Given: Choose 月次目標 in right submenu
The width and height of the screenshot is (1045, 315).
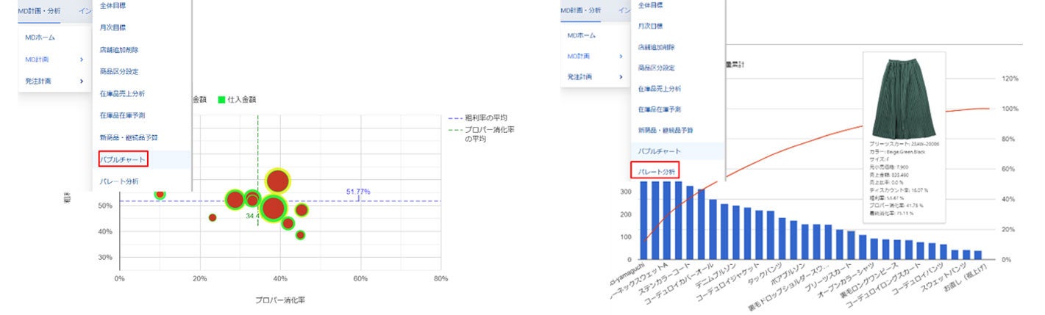Looking at the screenshot, I should point(651,26).
